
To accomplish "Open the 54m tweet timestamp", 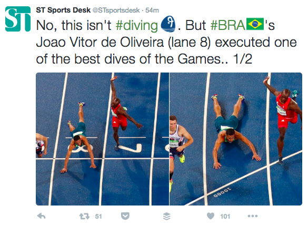I will tap(152, 10).
